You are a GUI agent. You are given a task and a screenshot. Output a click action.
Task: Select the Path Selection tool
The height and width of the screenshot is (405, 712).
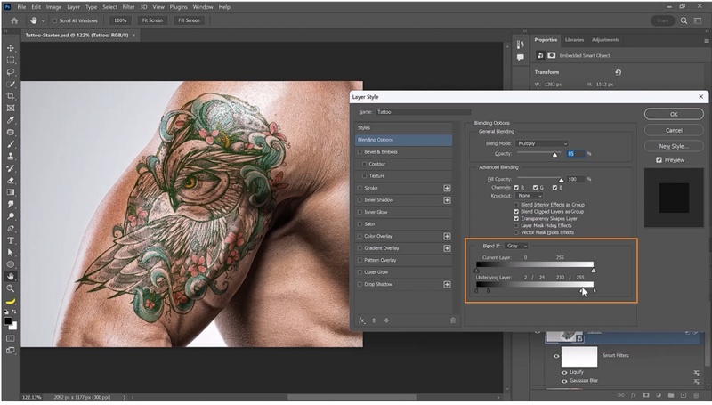pyautogui.click(x=11, y=253)
